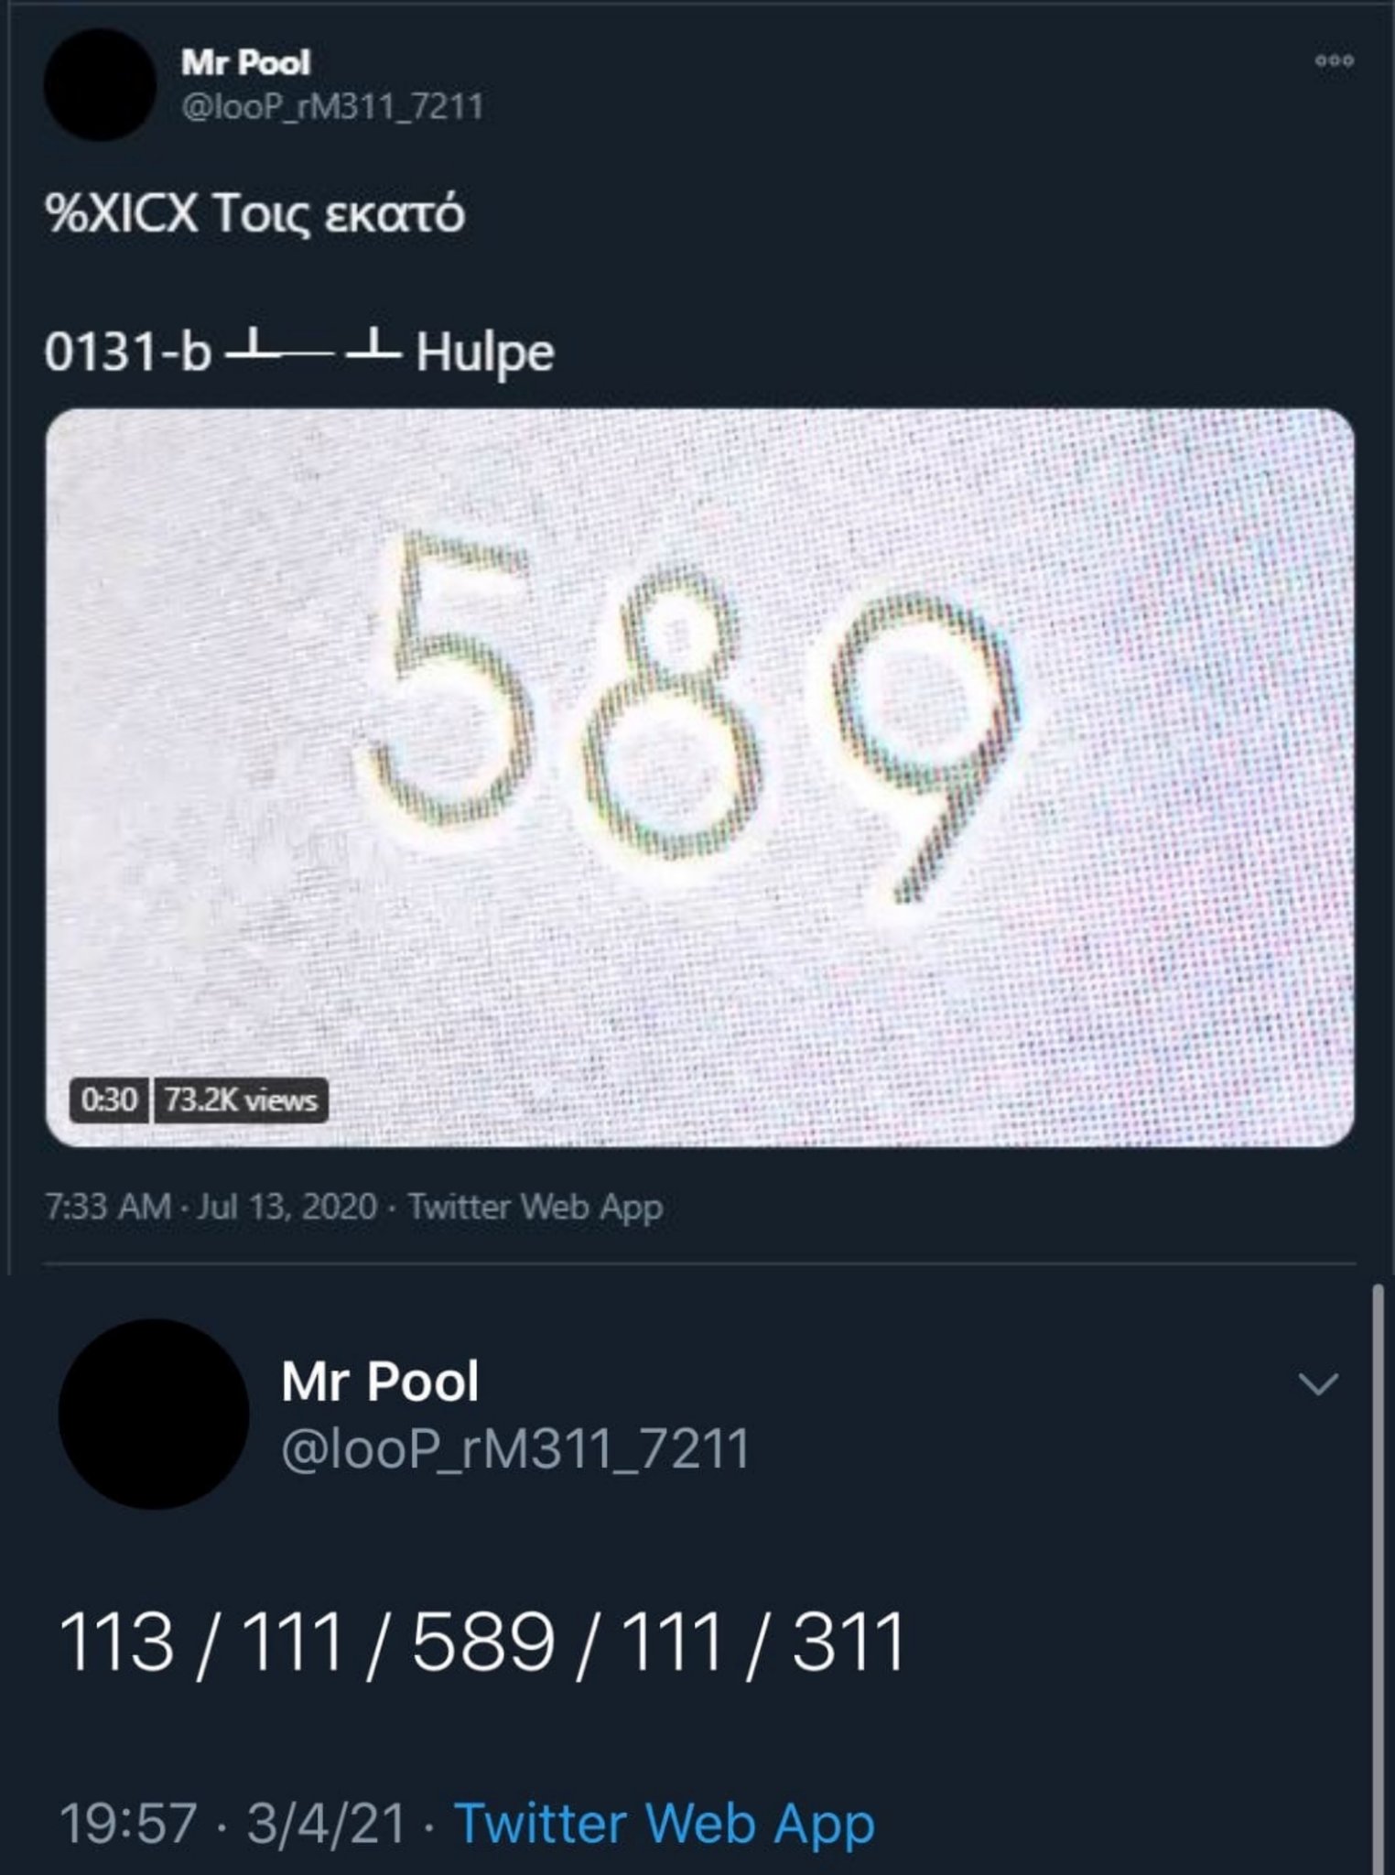Open the Mr Pool name in top tweet
The width and height of the screenshot is (1395, 1875).
pos(245,62)
